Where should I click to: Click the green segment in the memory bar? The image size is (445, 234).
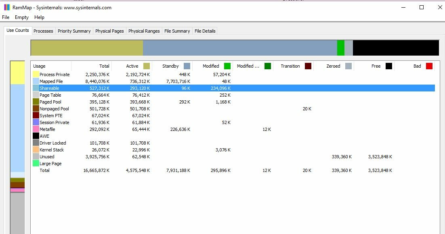(341, 47)
